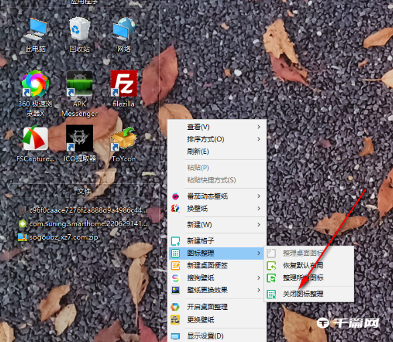Select the APK Messenger shortcut icon

[80, 84]
